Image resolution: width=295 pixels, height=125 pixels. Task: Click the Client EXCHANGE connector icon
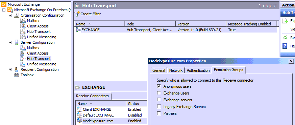tap(80, 109)
